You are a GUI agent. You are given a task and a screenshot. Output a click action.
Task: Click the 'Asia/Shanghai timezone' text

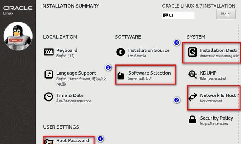tap(74, 101)
